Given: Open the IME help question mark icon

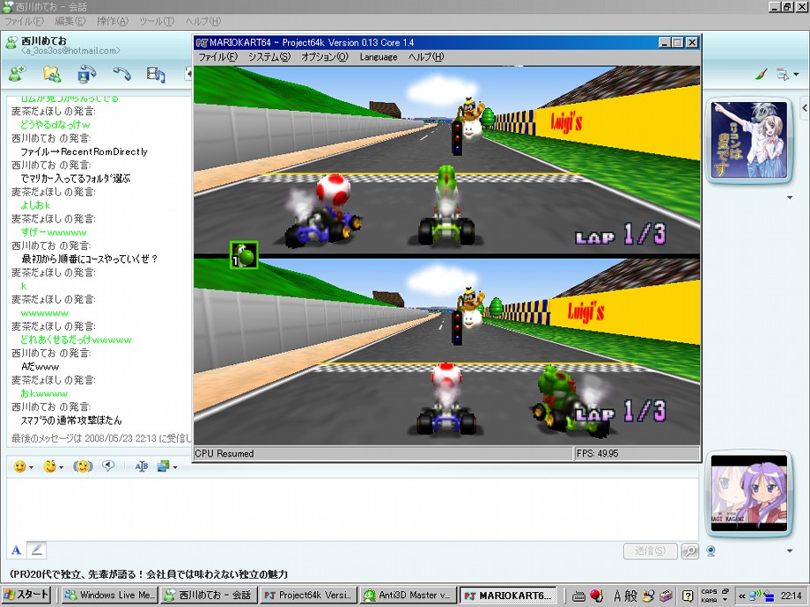Looking at the screenshot, I should pos(687,596).
